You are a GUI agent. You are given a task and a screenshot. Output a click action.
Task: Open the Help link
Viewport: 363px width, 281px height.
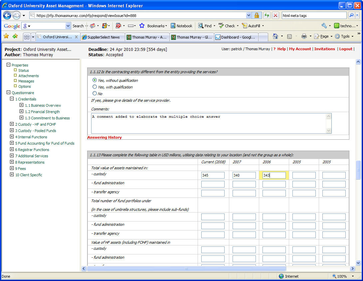281,49
